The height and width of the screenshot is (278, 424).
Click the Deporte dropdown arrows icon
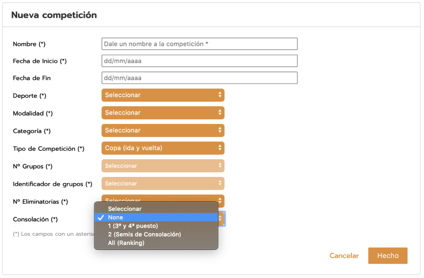[x=220, y=95]
